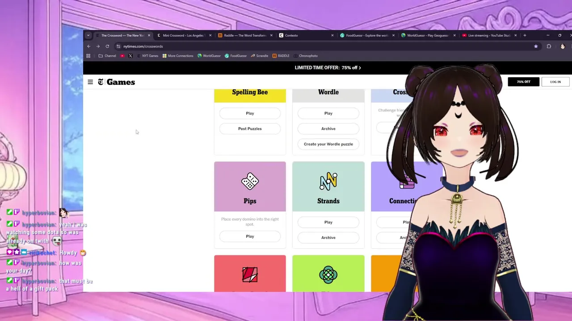The height and width of the screenshot is (321, 572).
Task: Open the Chronophoto bookmark
Action: (305, 56)
